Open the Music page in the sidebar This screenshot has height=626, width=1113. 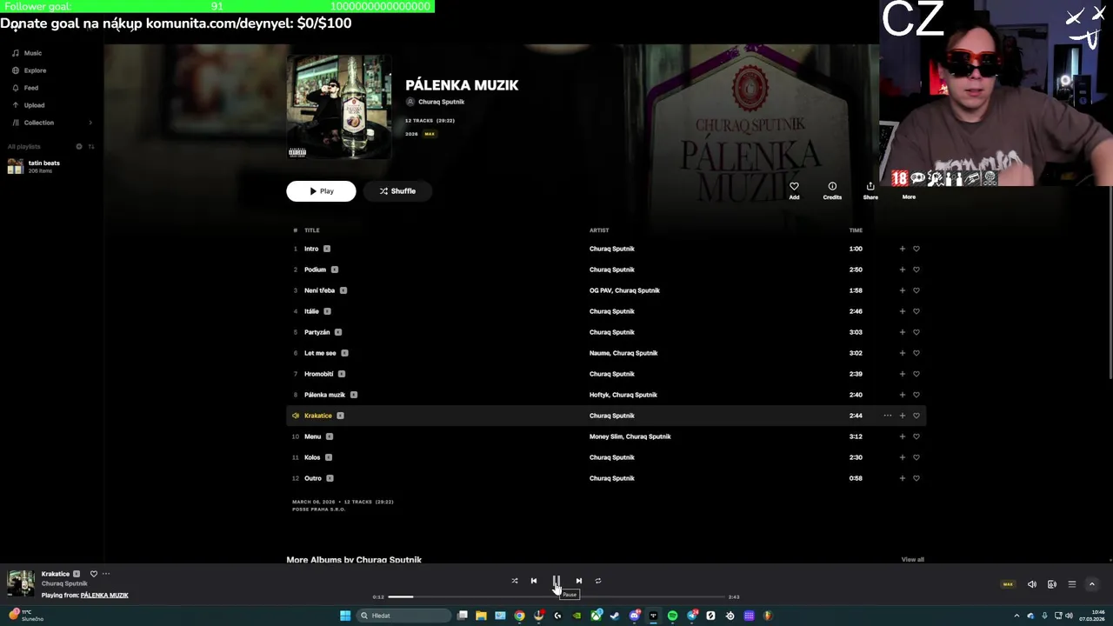coord(32,53)
